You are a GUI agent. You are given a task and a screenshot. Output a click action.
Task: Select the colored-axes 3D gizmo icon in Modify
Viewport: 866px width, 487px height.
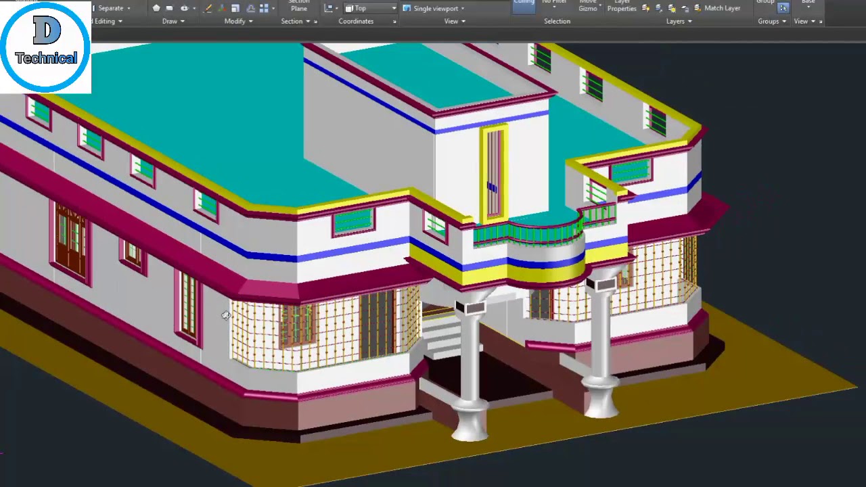tap(221, 8)
